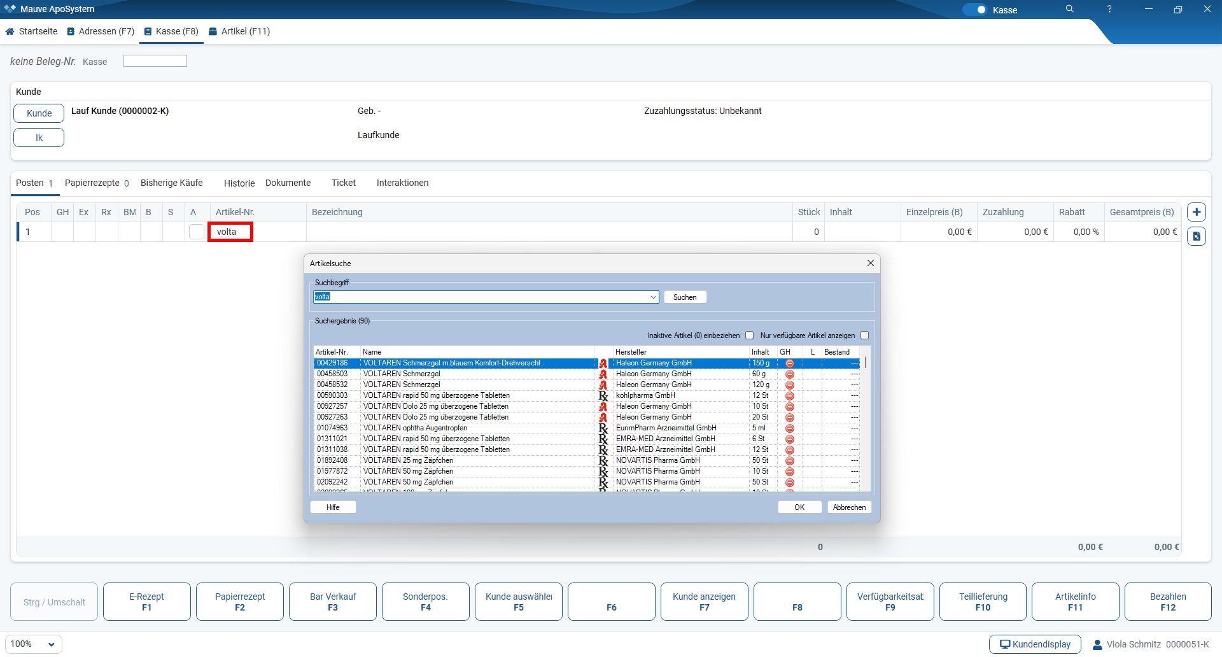Click Rx icon of article 00590303
The height and width of the screenshot is (657, 1222).
[603, 395]
